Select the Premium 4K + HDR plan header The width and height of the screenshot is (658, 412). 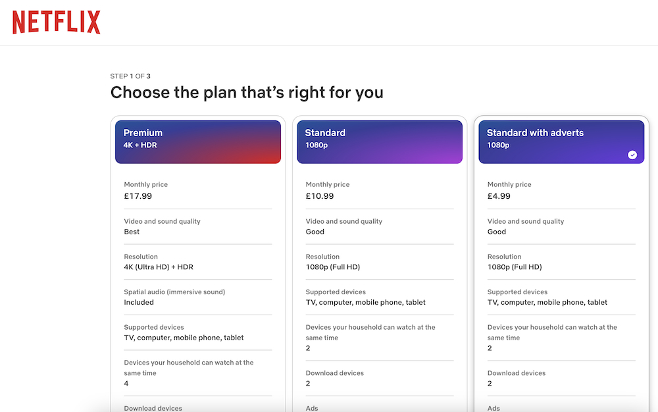click(198, 142)
